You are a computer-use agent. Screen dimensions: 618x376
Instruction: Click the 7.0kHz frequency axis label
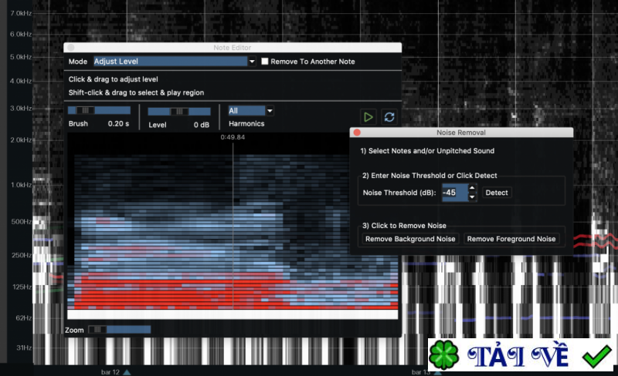pyautogui.click(x=22, y=13)
